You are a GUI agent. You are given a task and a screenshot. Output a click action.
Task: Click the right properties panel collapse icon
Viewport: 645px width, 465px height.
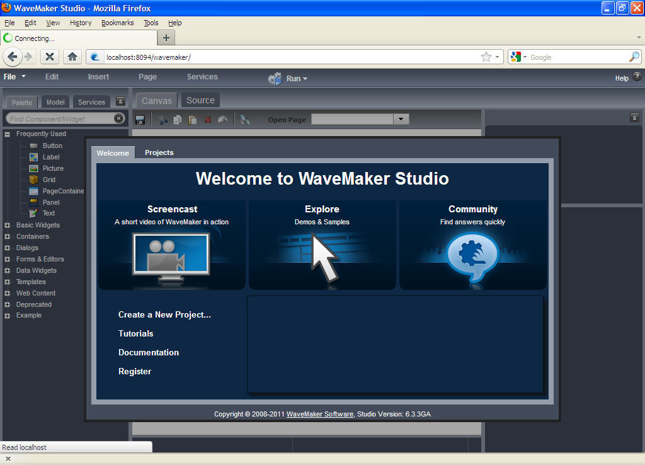(634, 118)
